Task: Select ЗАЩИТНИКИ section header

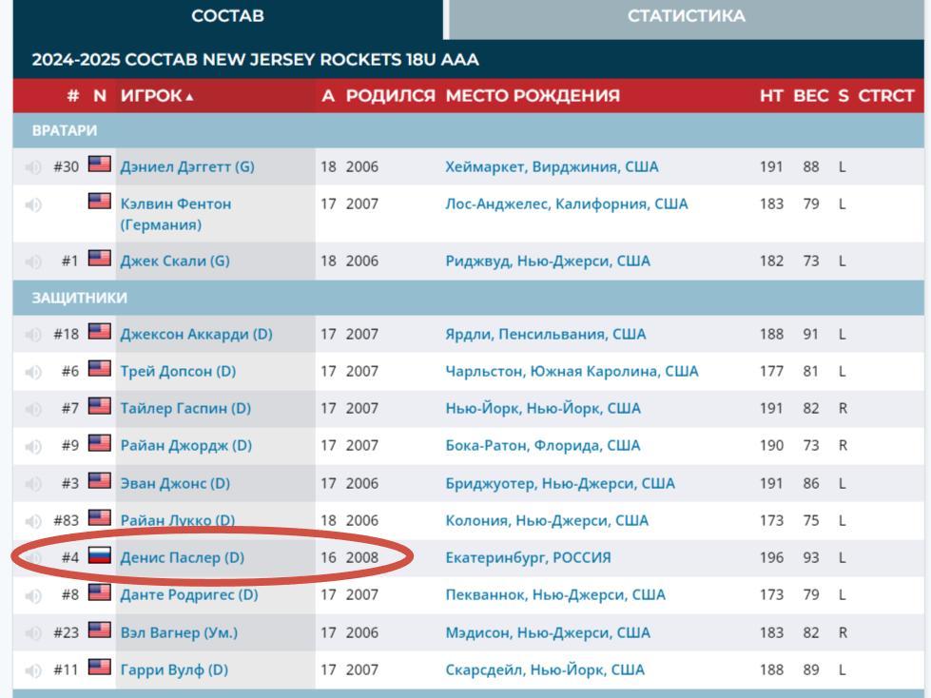Action: (x=79, y=298)
